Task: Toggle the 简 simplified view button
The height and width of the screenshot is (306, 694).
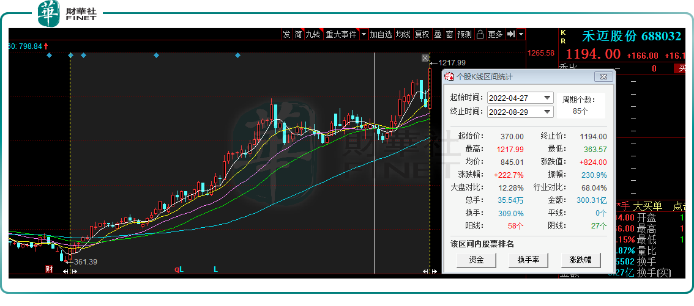Action: click(x=298, y=34)
